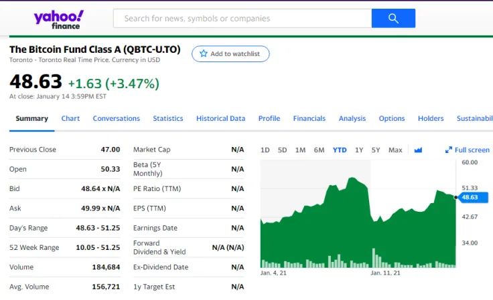Click the Avg. Volume value 156,721
Screen dimensions: 493x300
106,287
